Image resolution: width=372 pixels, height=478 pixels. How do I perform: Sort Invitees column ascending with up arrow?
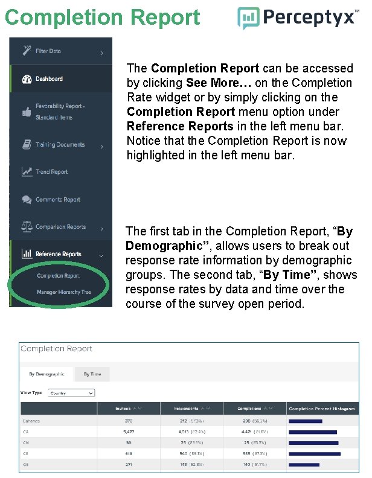click(135, 409)
